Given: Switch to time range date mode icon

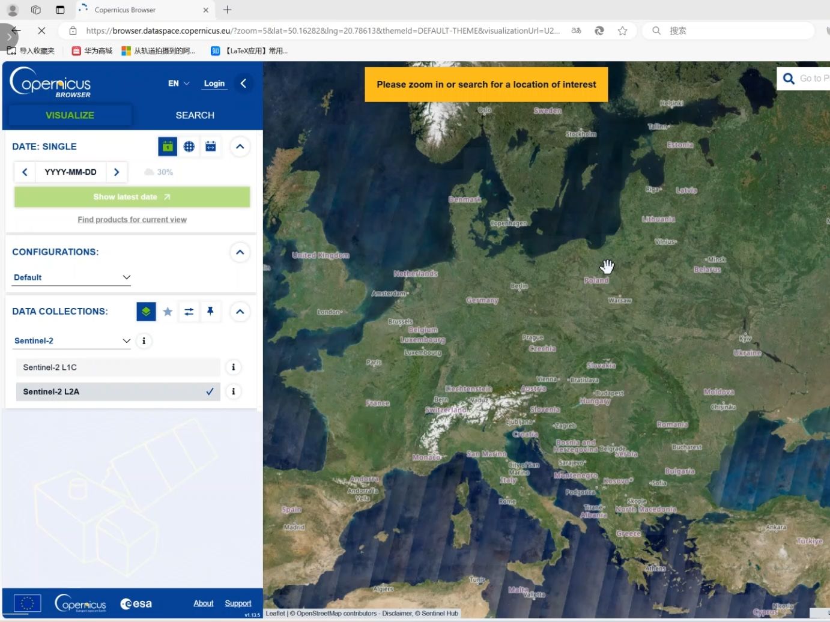Looking at the screenshot, I should [x=211, y=146].
